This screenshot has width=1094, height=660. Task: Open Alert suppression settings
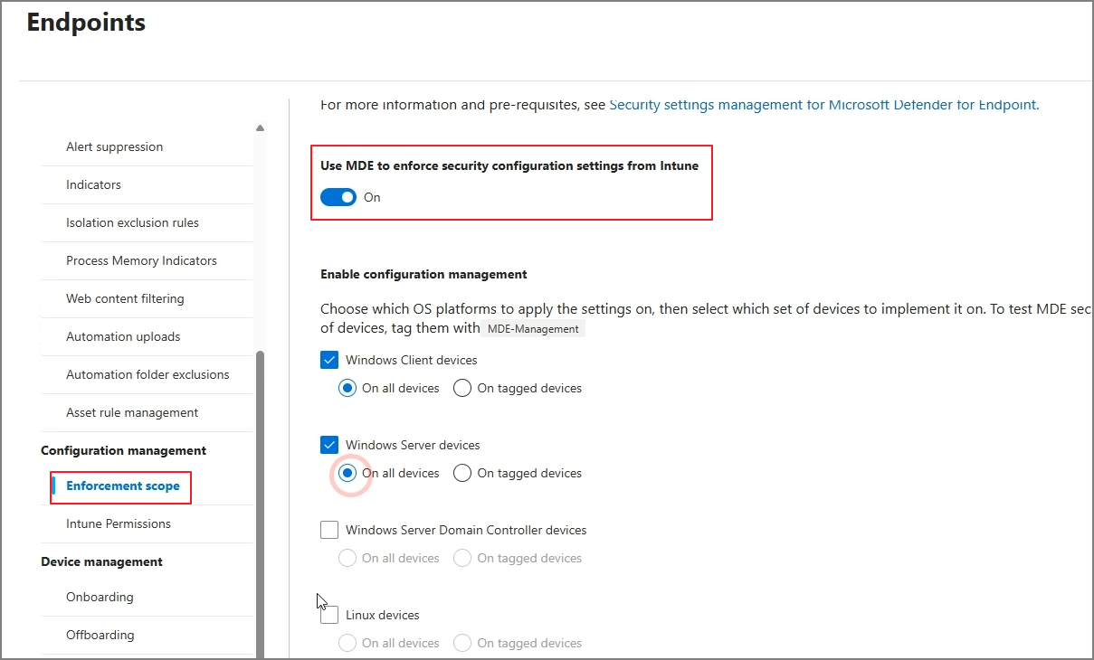(x=114, y=146)
